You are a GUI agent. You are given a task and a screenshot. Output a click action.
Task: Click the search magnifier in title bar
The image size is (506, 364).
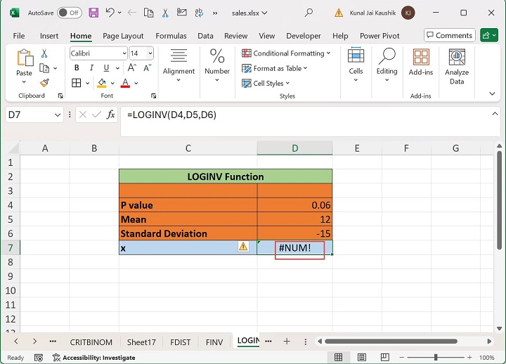(309, 13)
